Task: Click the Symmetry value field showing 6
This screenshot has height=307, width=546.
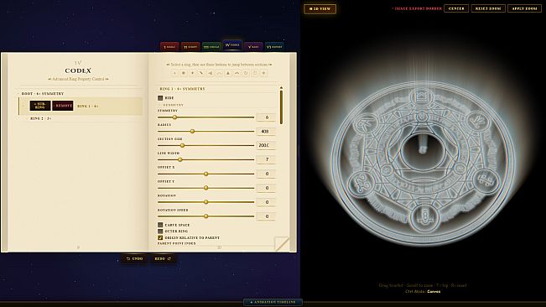Action: coord(266,117)
